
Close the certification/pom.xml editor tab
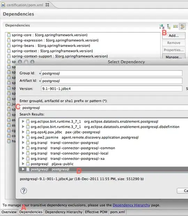tap(47, 5)
